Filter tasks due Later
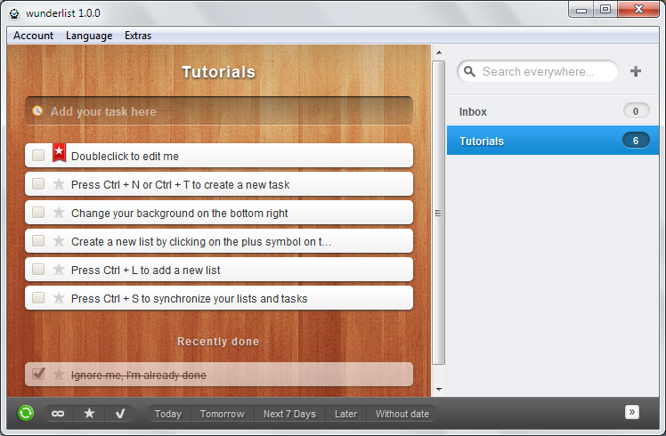 (345, 414)
